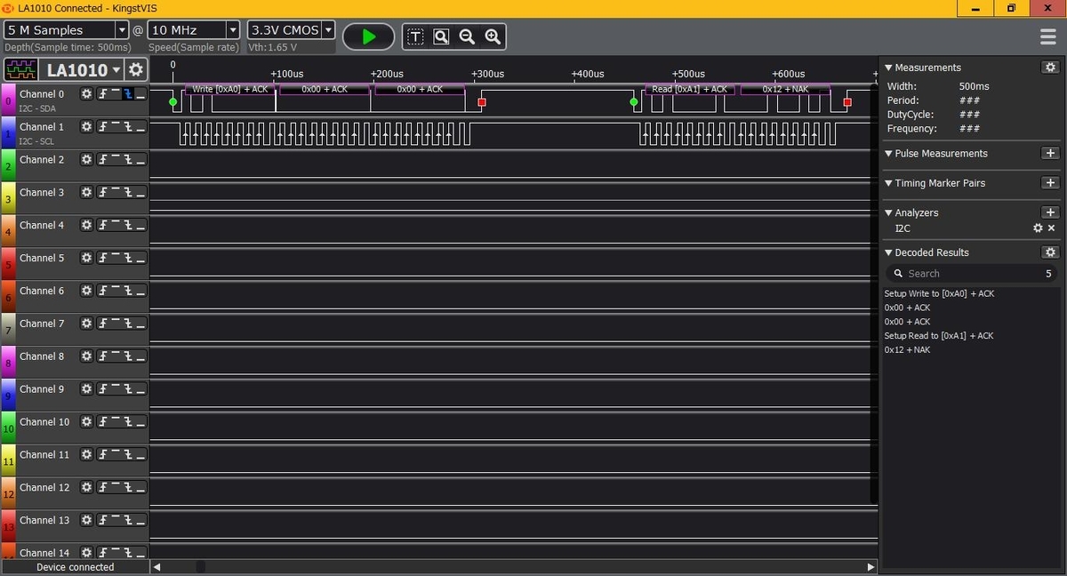Collapse the Analyzers section

[x=888, y=212]
